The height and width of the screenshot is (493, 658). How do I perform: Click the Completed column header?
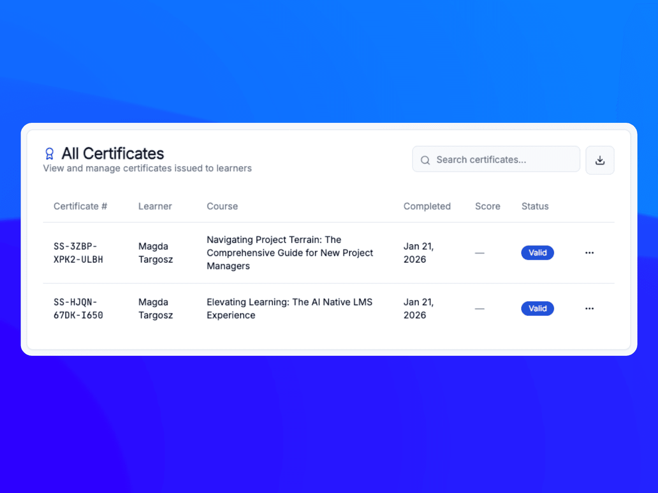pos(427,206)
